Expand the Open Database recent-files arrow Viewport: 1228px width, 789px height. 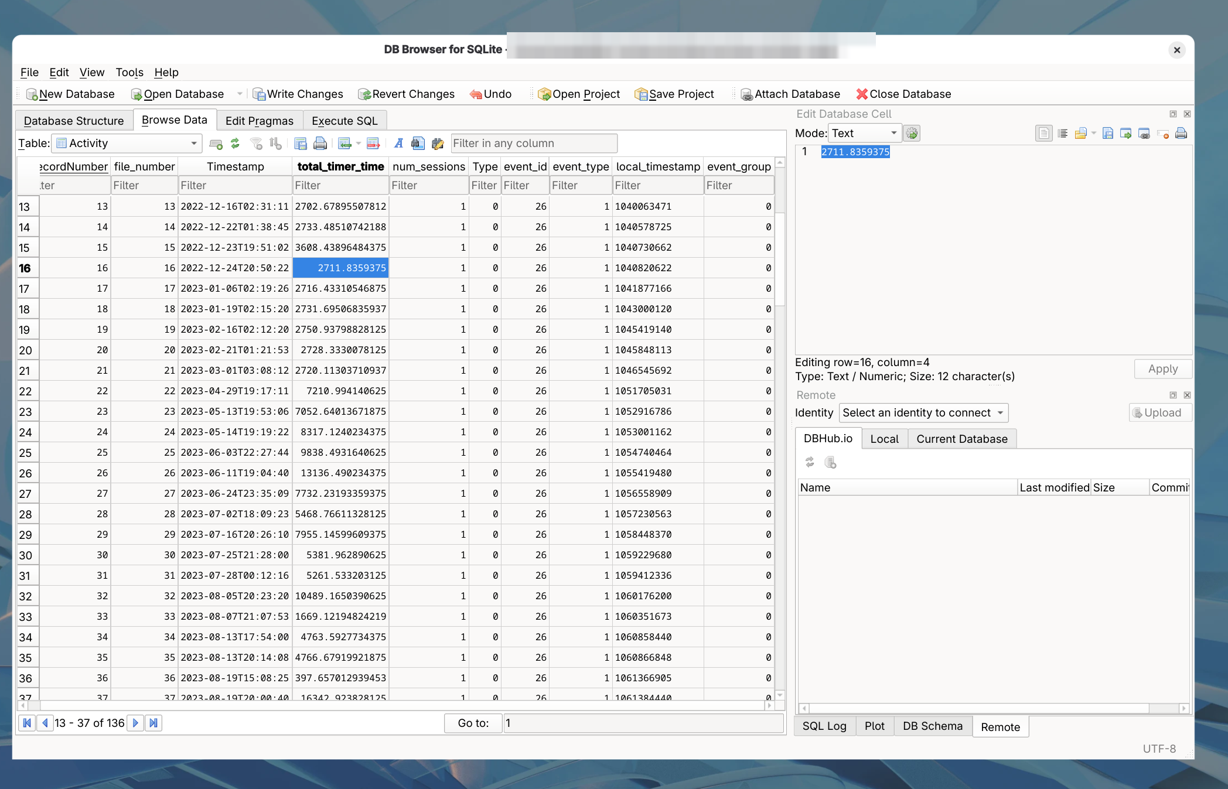click(x=239, y=94)
